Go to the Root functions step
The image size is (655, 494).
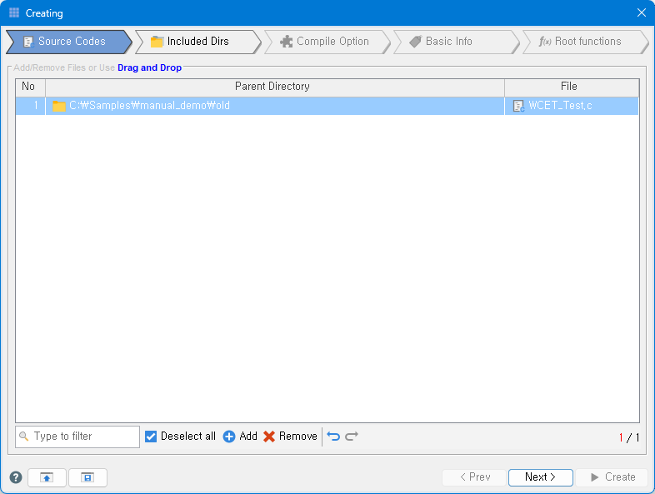pos(582,42)
